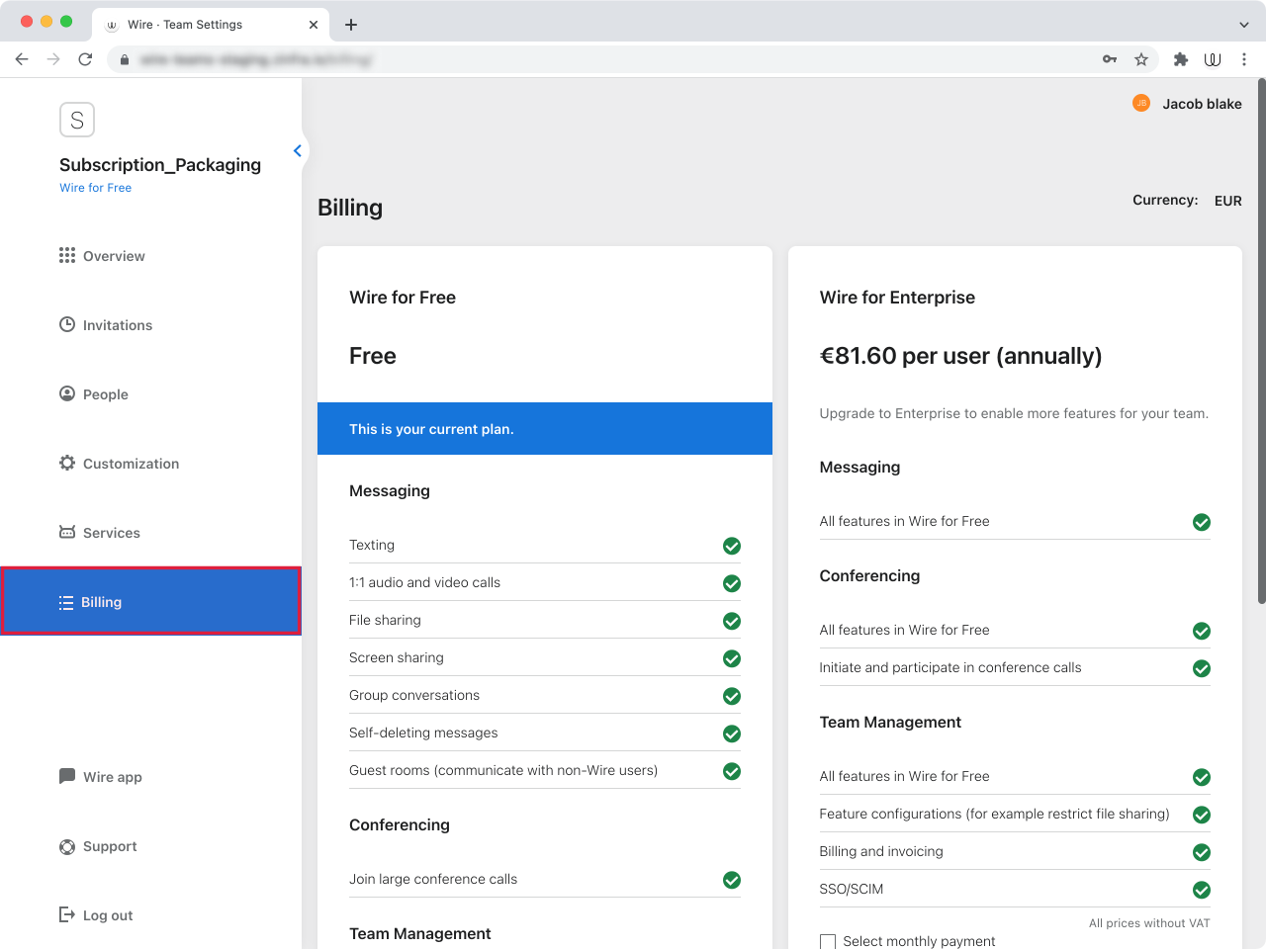The width and height of the screenshot is (1266, 949).
Task: Go back using browser back arrow
Action: coord(22,59)
